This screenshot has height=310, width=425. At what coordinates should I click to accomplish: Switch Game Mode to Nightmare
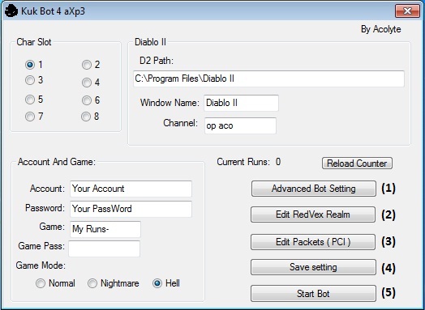[x=92, y=283]
